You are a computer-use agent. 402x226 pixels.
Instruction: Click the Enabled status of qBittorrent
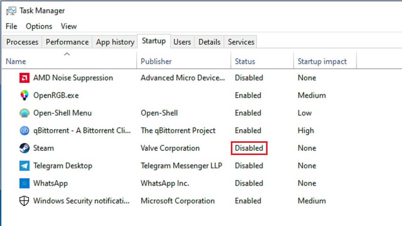[248, 131]
